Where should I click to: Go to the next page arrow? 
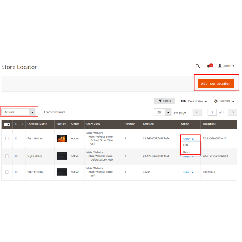tap(232, 112)
